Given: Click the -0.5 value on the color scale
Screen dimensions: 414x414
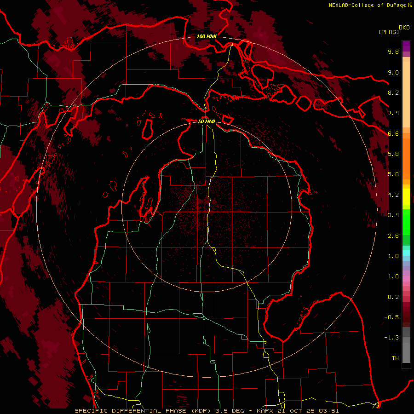Looking at the screenshot, I should tap(391, 317).
